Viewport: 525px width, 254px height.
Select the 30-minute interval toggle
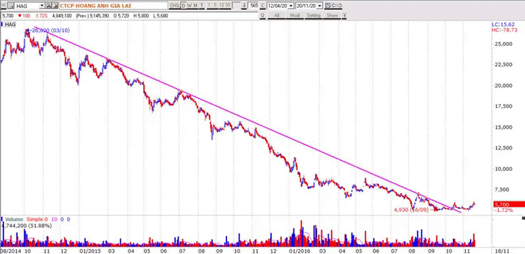(x=227, y=6)
